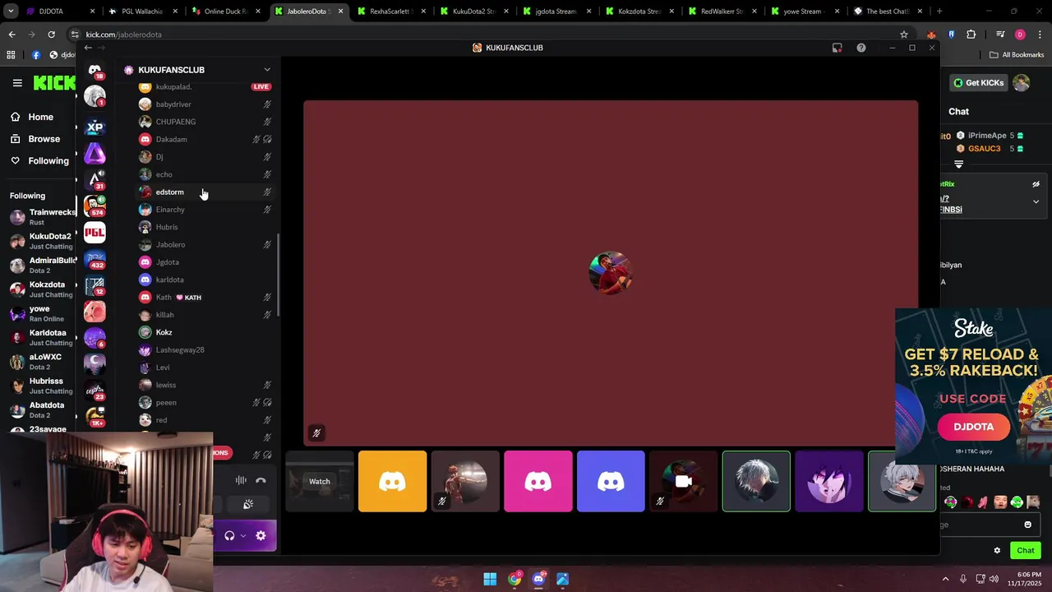
Task: Click the Chrome address bar
Action: click(x=485, y=35)
